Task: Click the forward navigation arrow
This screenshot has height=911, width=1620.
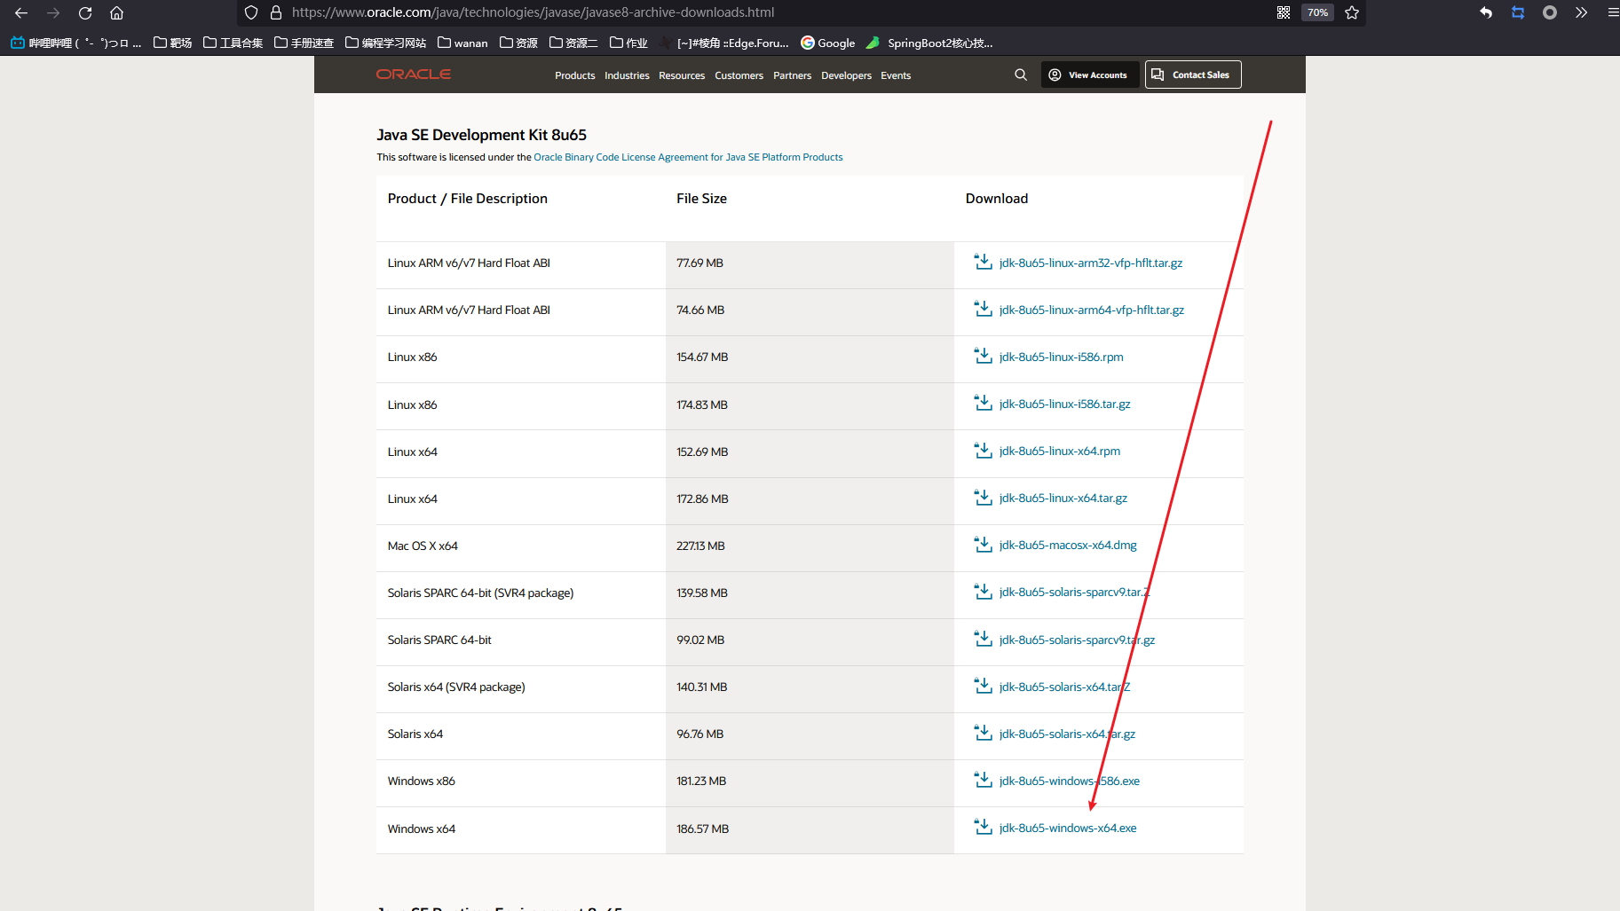Action: pyautogui.click(x=53, y=12)
